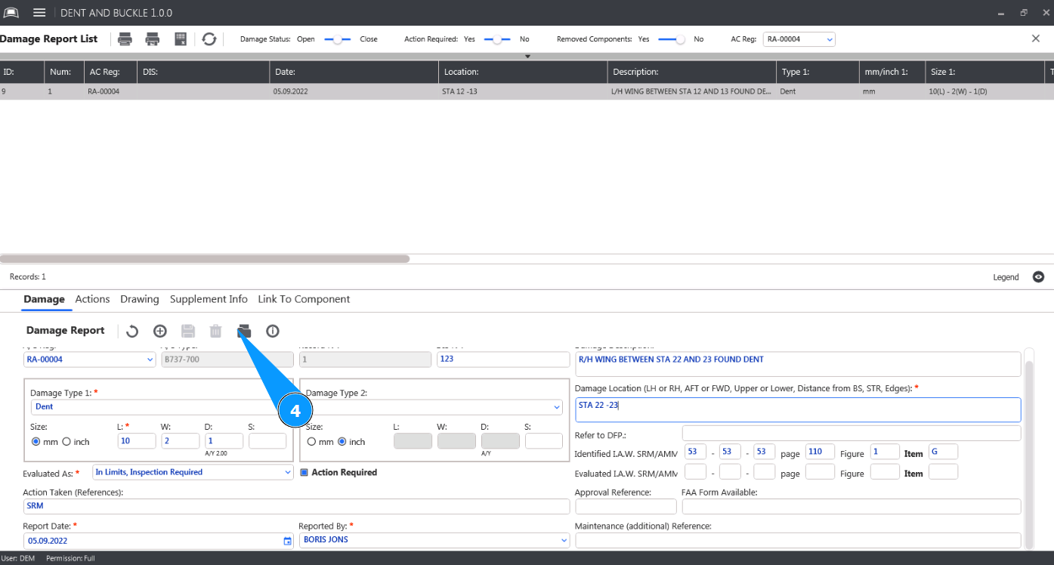Toggle the Legend eye icon
This screenshot has height=565, width=1054.
pos(1038,277)
